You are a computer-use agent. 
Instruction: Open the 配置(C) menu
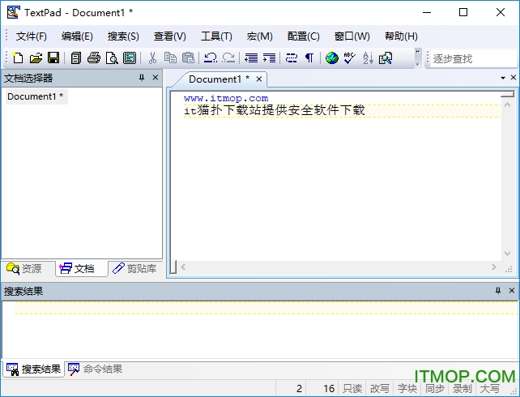[303, 36]
